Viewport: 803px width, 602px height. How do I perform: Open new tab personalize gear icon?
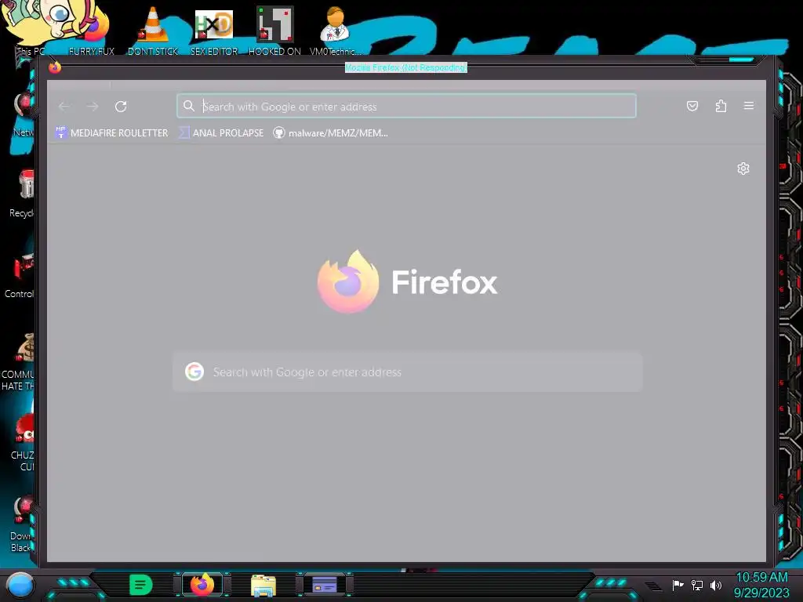743,169
